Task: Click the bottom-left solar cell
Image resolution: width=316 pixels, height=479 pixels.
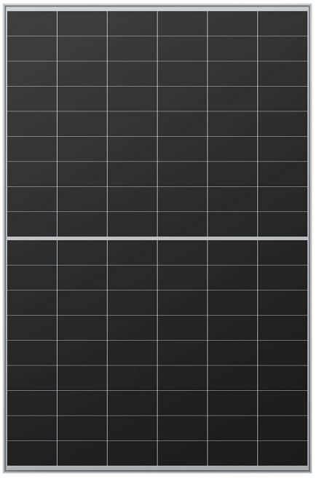Action: (x=32, y=454)
